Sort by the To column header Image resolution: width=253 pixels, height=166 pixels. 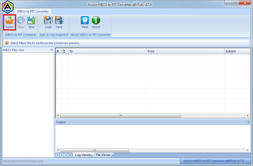(x=107, y=51)
